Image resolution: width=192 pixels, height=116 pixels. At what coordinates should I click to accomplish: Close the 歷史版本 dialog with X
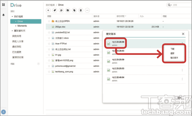point(183,34)
